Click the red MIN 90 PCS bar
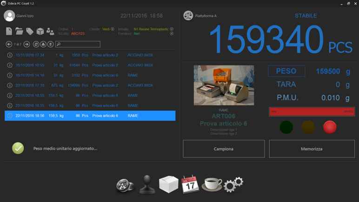Screen dimensions: 359x202 pos(312,111)
